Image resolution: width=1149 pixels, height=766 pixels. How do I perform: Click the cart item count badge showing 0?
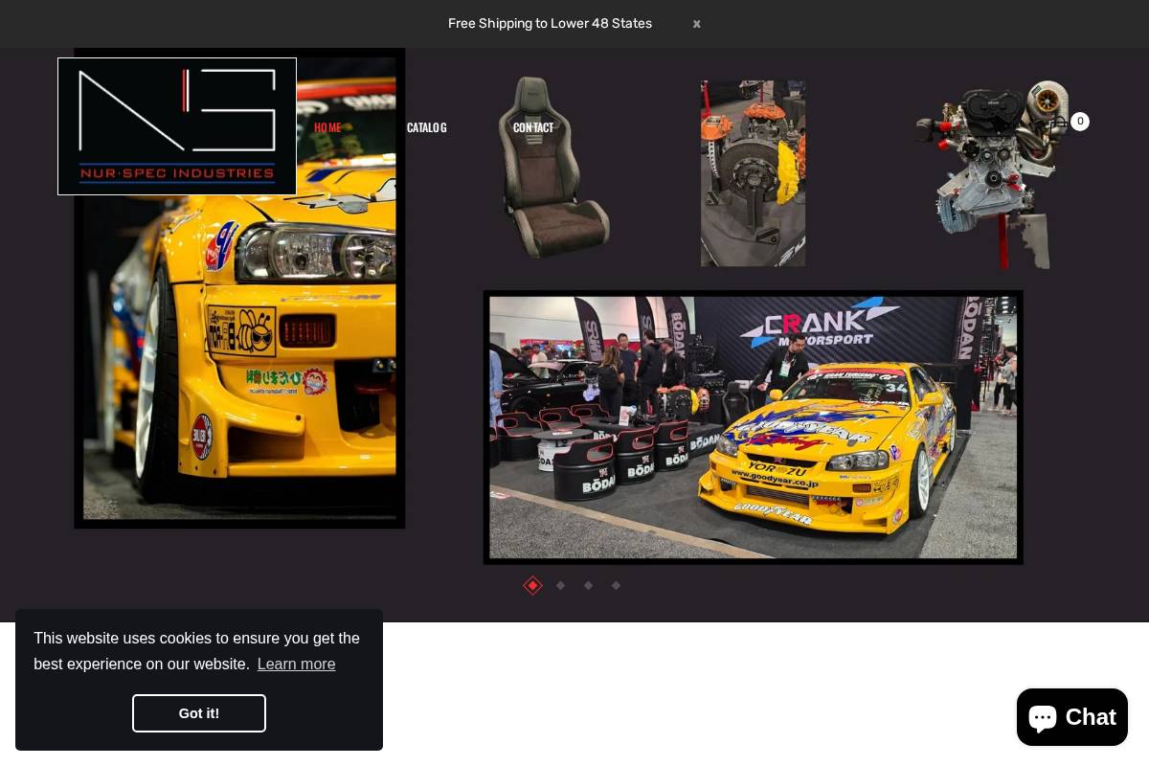(1080, 122)
